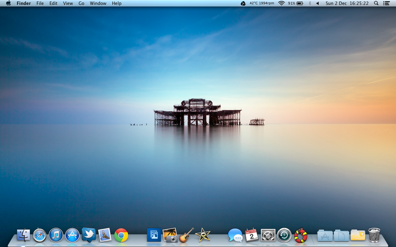The image size is (396, 247).
Task: Open the View menu
Action: tap(68, 3)
